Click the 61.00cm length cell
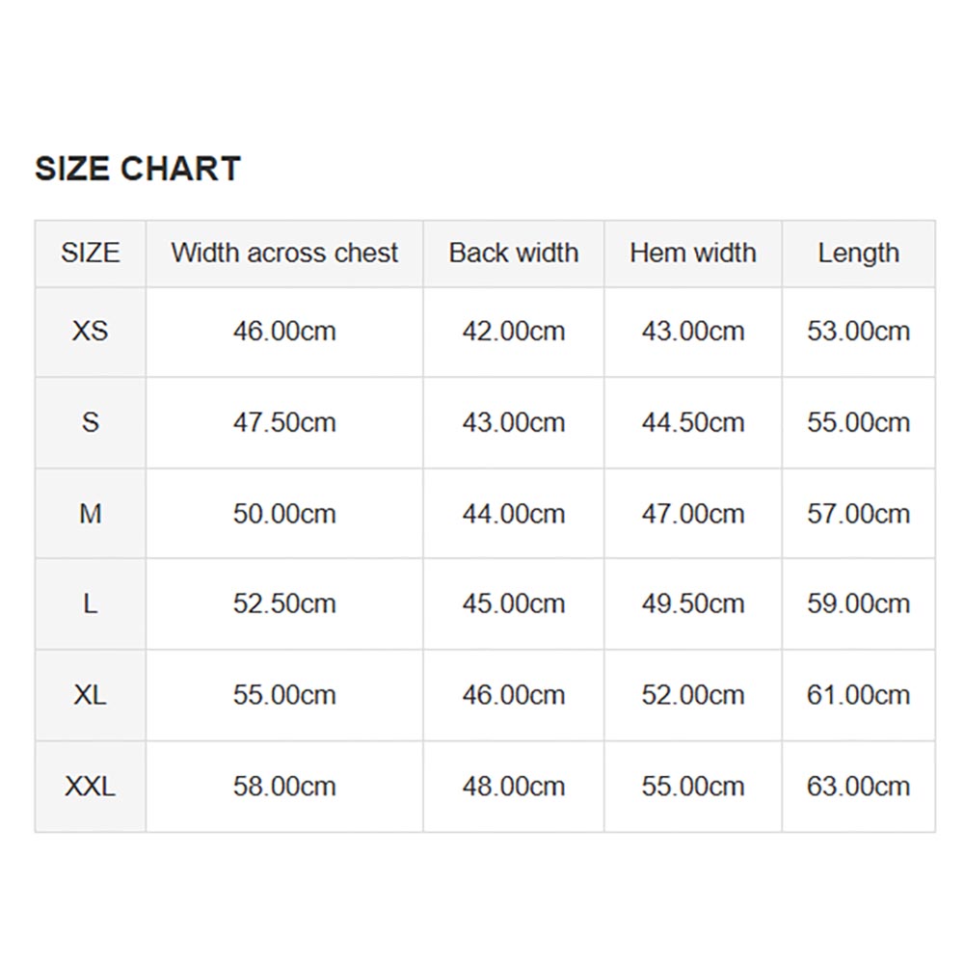 [x=858, y=695]
